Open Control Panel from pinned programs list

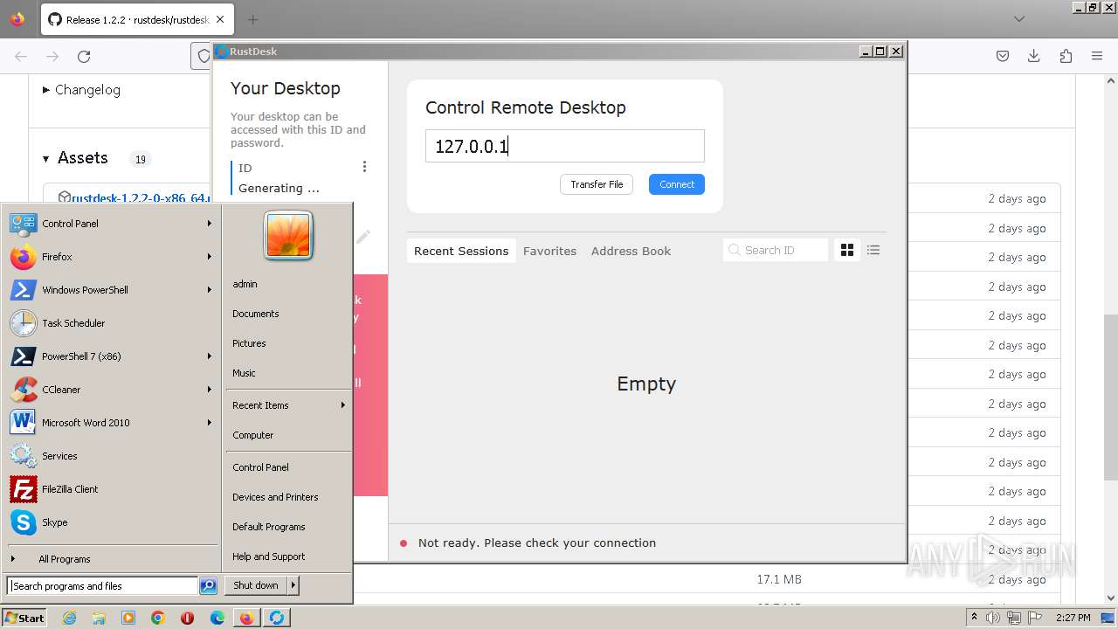(110, 224)
